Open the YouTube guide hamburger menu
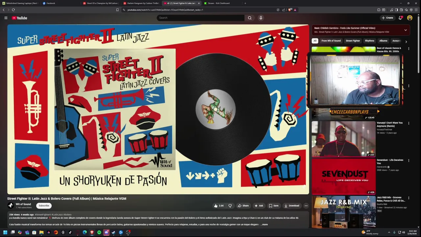The image size is (421, 237). 6,18
